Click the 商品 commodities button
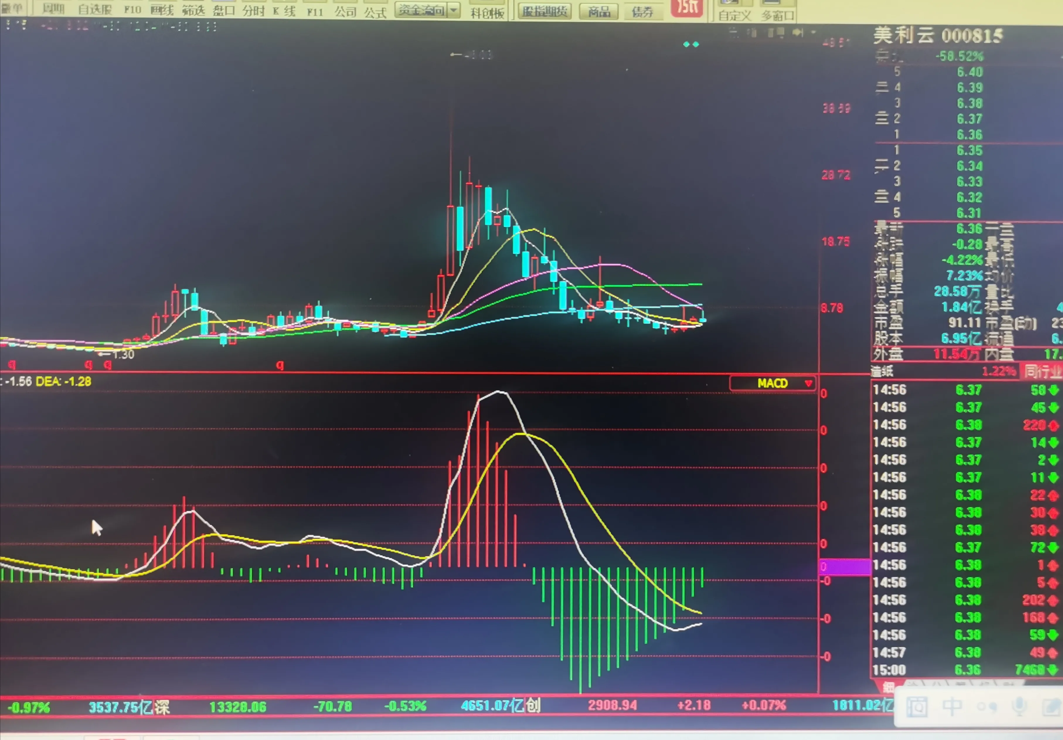Image resolution: width=1063 pixels, height=740 pixels. tap(599, 11)
